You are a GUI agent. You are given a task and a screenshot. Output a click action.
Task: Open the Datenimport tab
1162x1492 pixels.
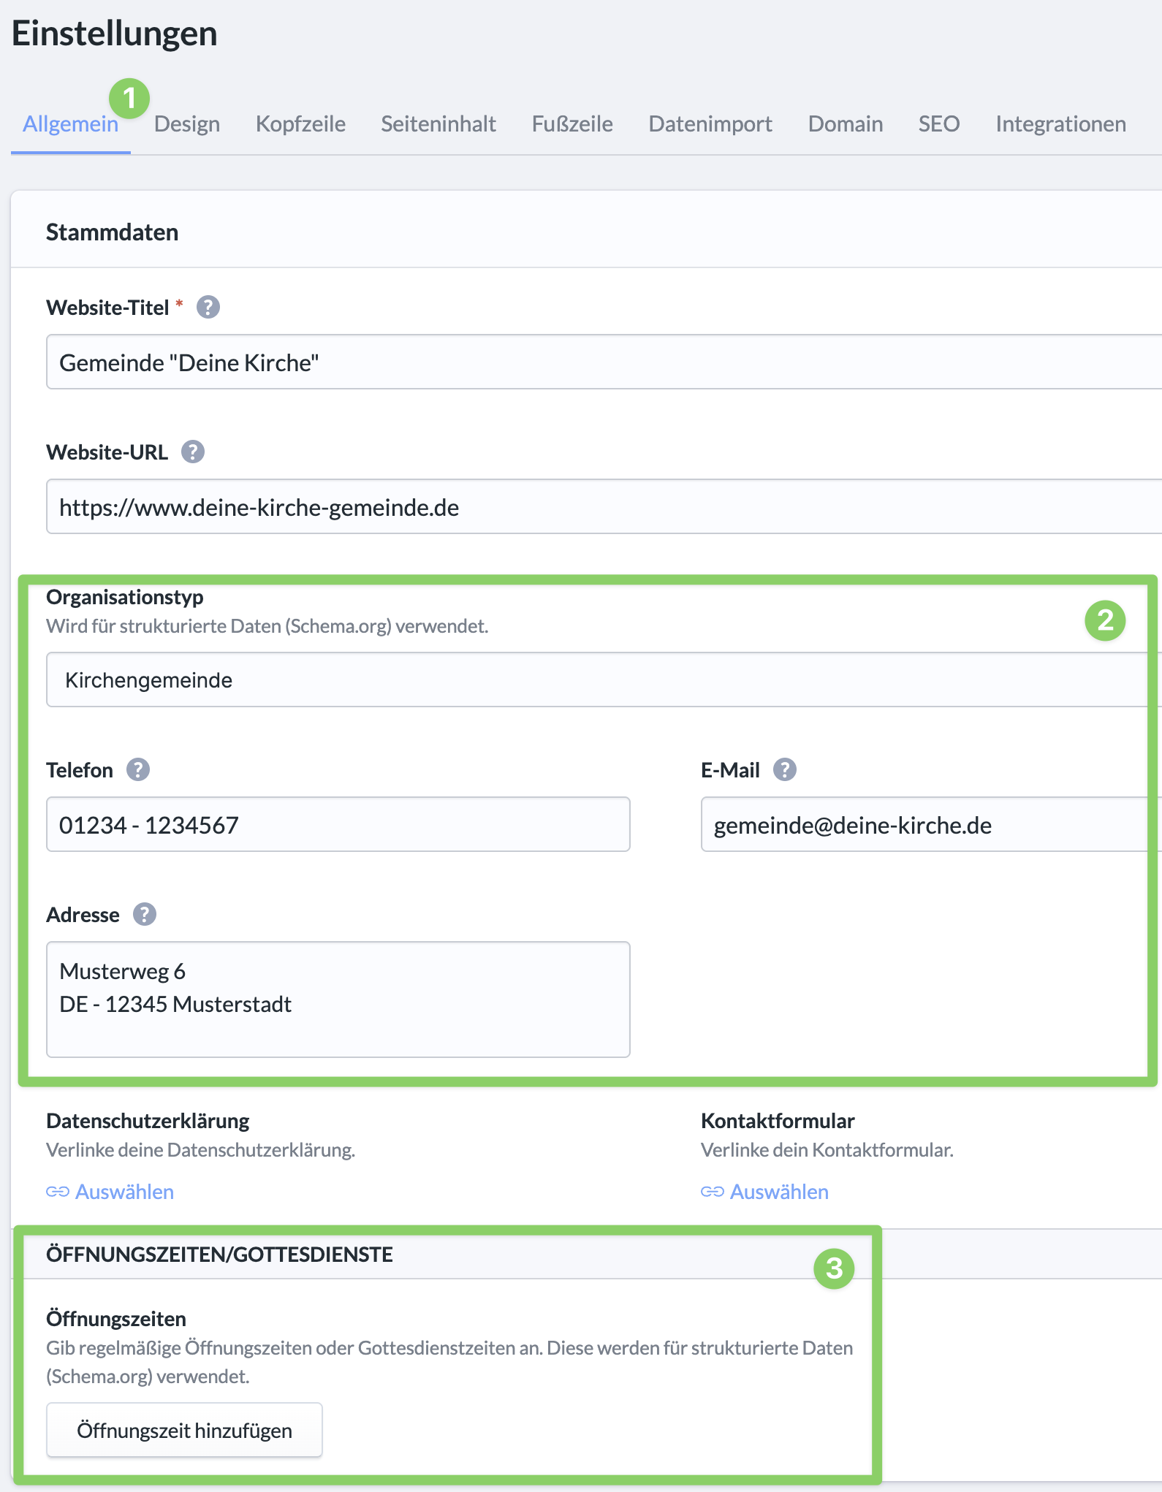[710, 124]
